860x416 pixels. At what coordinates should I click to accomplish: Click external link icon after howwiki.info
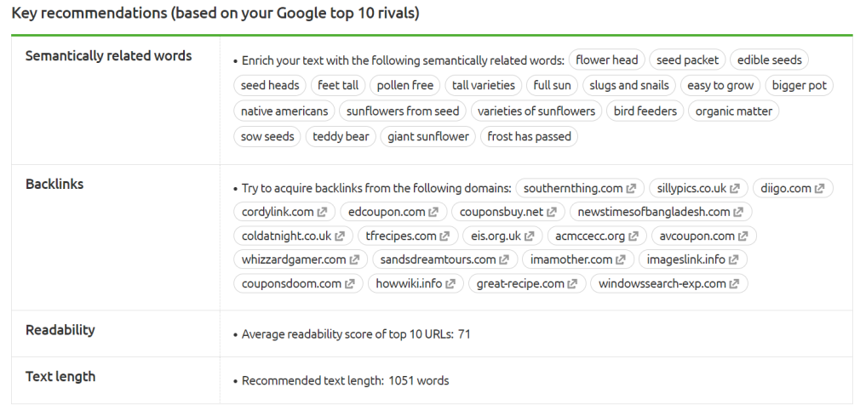pyautogui.click(x=450, y=283)
